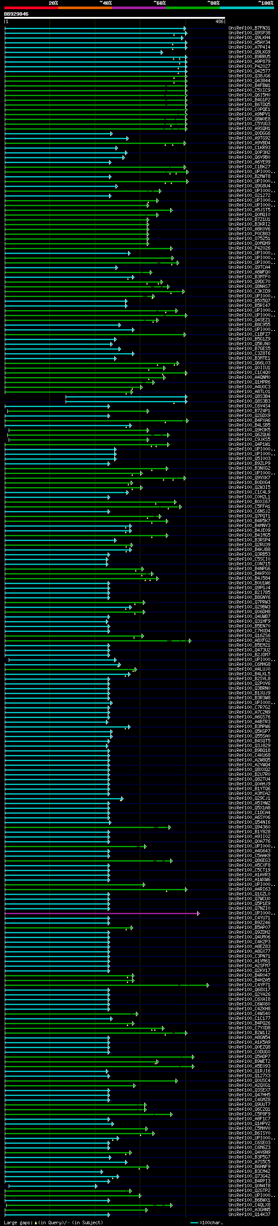Viewport: 278px width, 1226px height.
Task: Select UniRef100_C4WS40 label
Action: 249,1014
